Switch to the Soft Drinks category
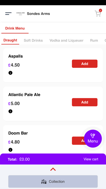This screenshot has height=189, width=106. pos(33,40)
